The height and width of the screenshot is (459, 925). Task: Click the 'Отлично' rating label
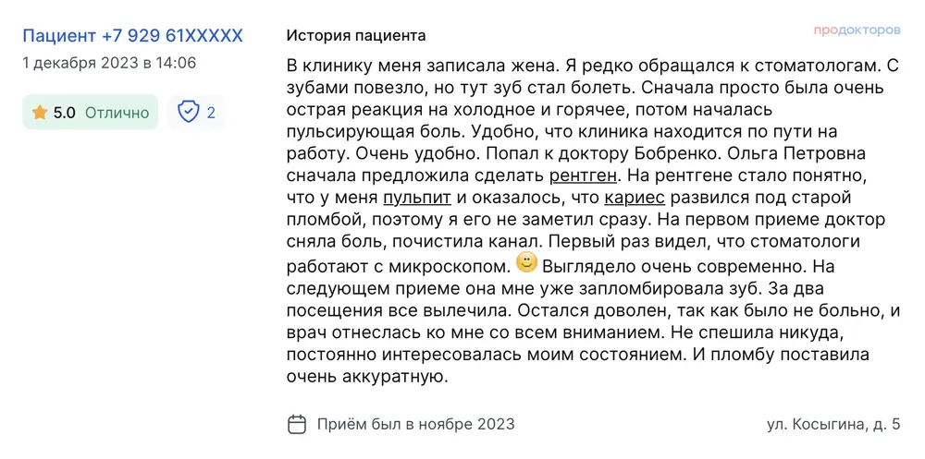pyautogui.click(x=117, y=113)
